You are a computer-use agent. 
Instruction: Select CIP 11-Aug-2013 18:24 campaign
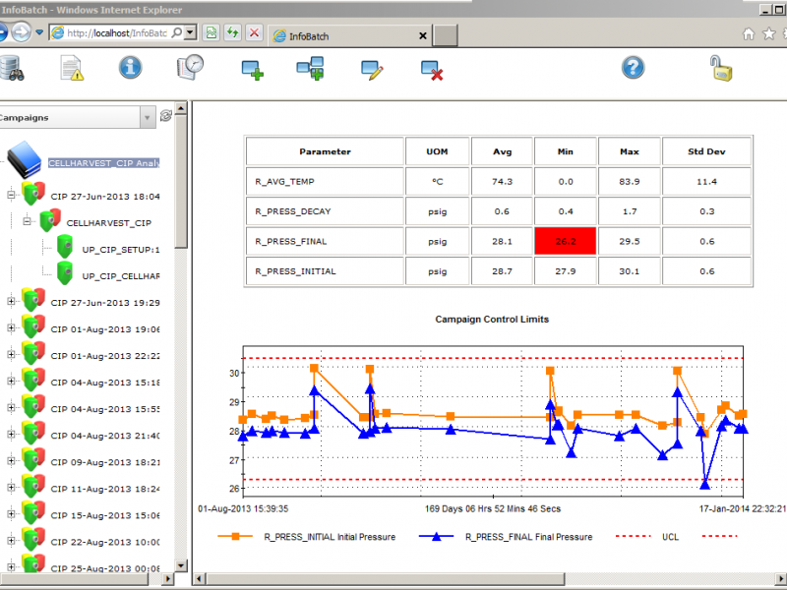pyautogui.click(x=105, y=489)
